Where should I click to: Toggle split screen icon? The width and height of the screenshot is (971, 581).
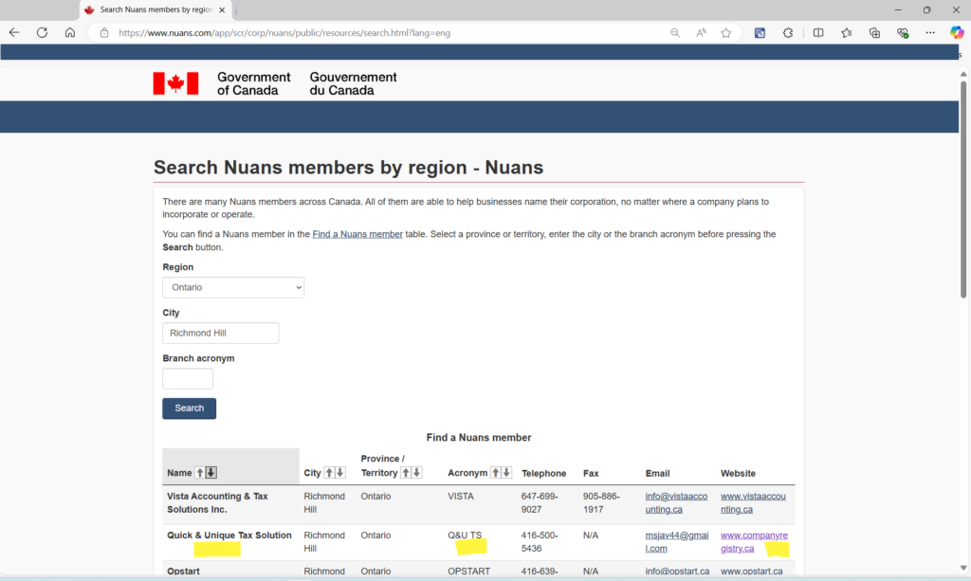[818, 33]
